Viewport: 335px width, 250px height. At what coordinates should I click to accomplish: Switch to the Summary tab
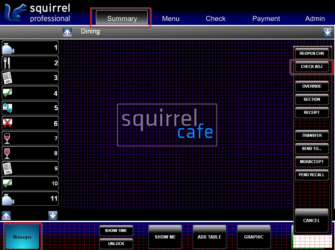122,17
